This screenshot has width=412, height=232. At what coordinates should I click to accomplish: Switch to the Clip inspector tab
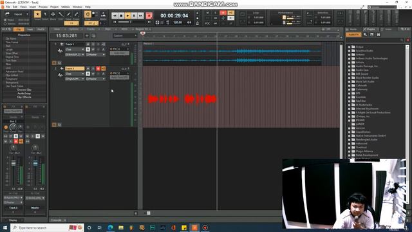pos(19,30)
